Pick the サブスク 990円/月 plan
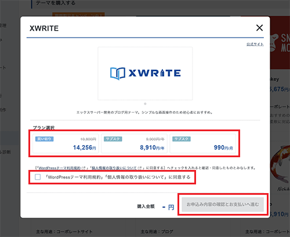 coord(202,143)
